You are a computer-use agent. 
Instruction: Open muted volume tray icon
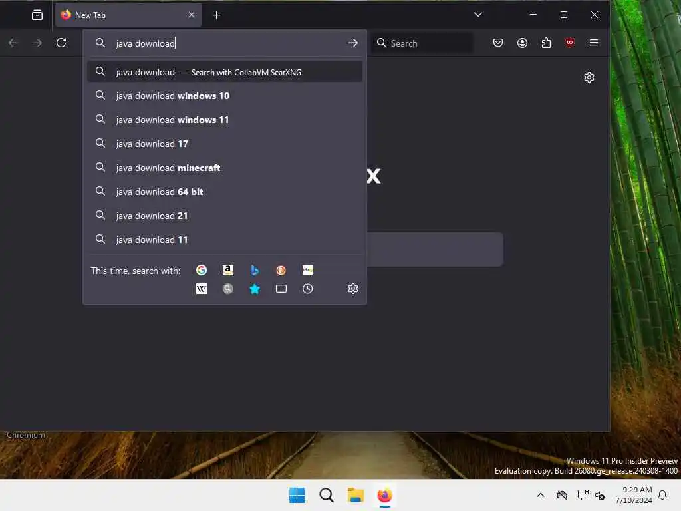[x=601, y=495]
